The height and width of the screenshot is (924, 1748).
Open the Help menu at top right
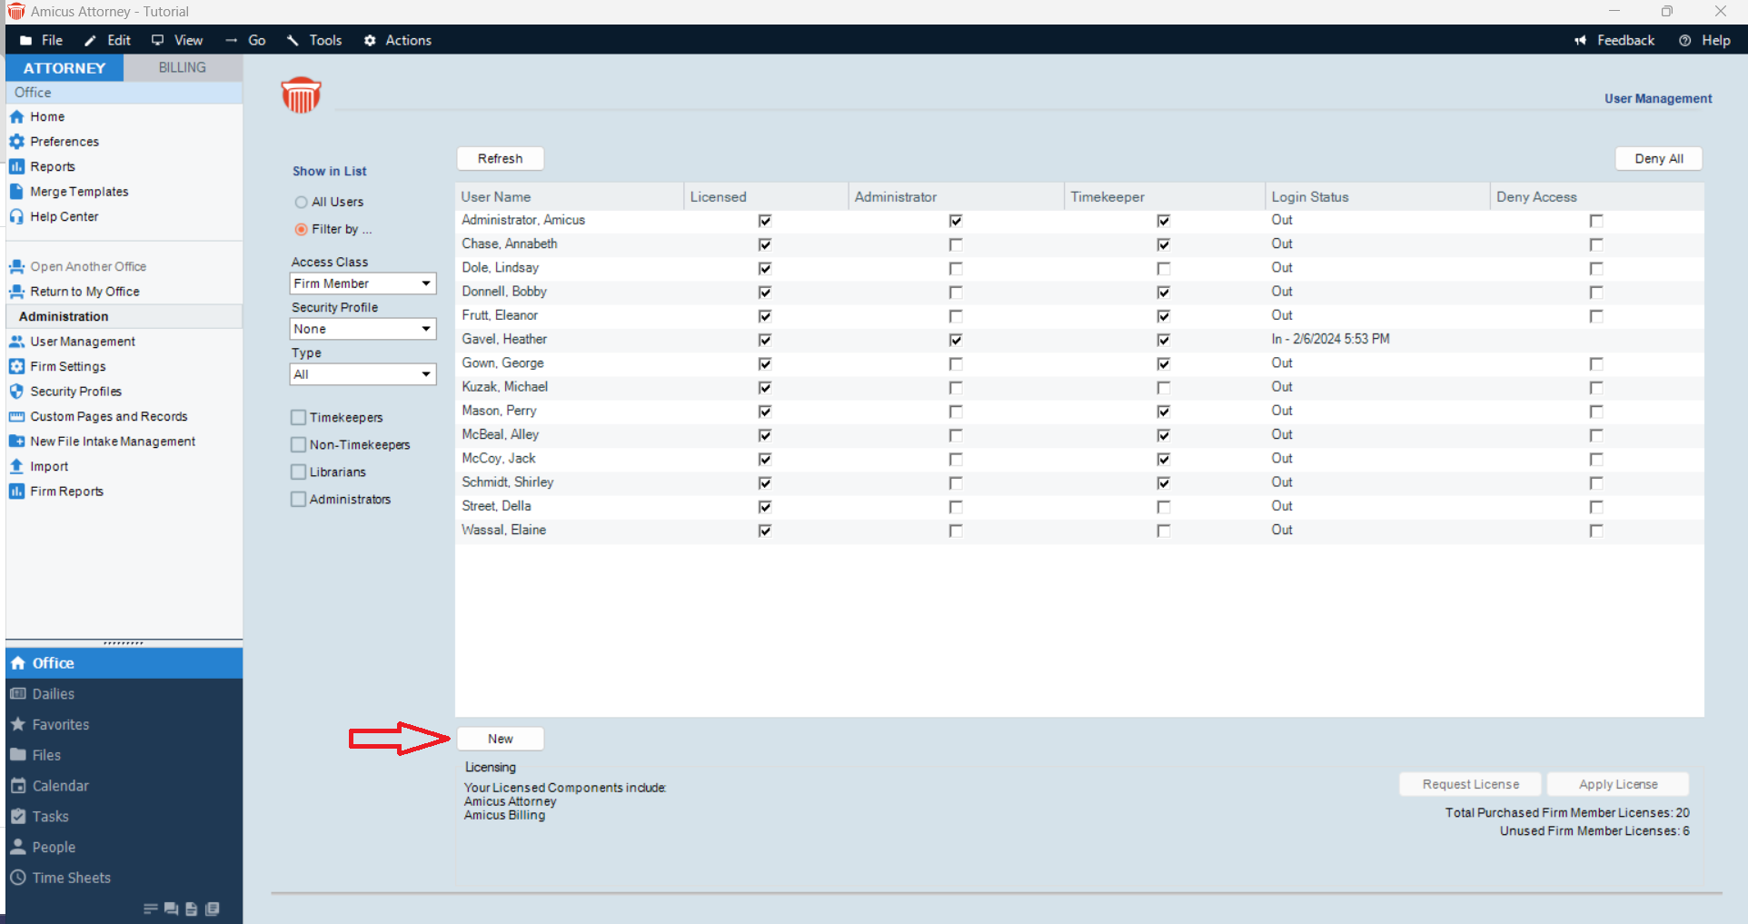pyautogui.click(x=1705, y=40)
